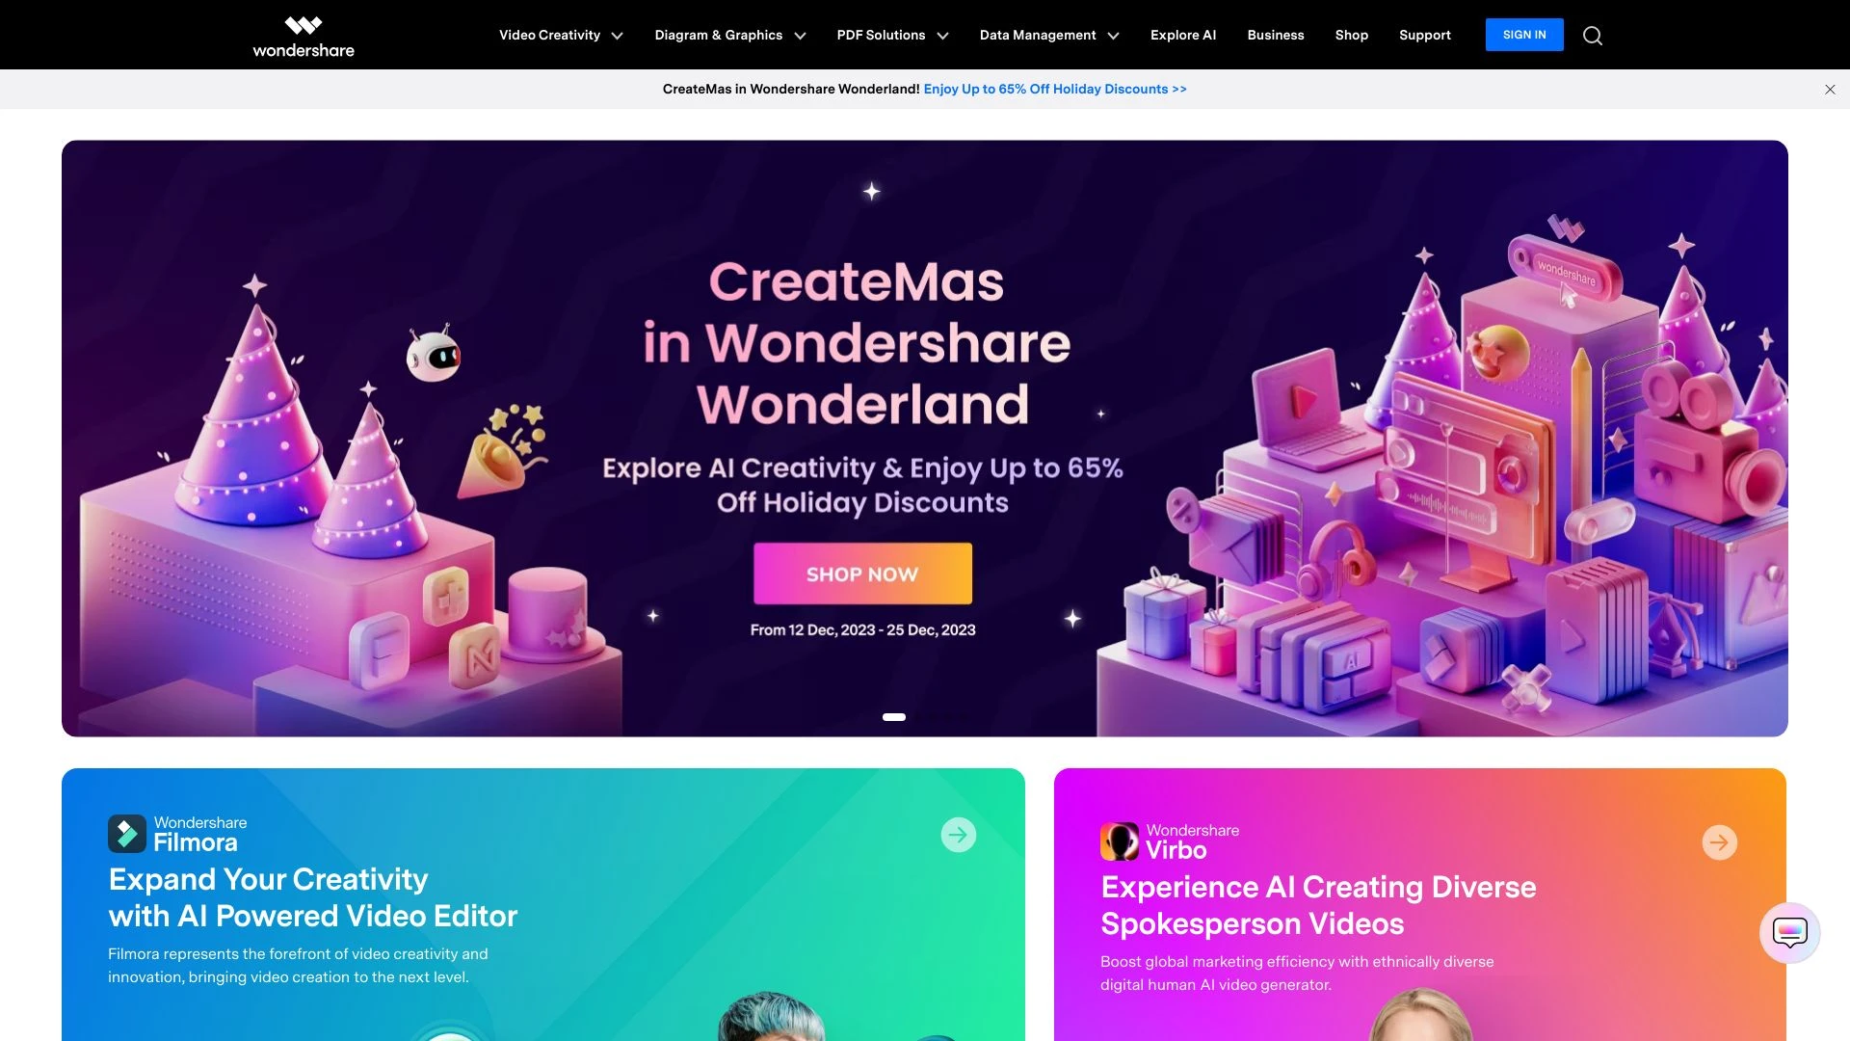Open the Filmora product icon
The image size is (1850, 1041).
coord(126,834)
